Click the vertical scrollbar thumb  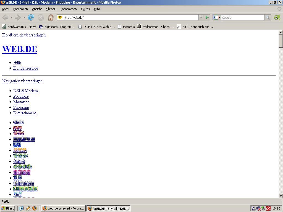coord(281,41)
